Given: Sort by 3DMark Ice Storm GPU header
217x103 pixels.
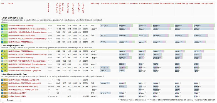Looking at the screenshot, I should click(109, 3).
